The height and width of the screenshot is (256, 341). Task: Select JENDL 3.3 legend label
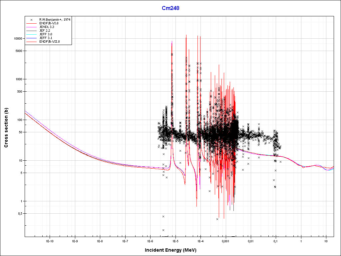coord(47,27)
